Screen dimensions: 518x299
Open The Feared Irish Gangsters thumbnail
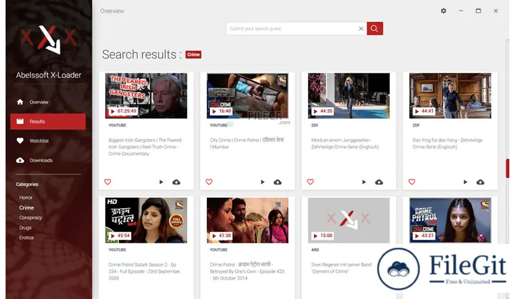(x=146, y=96)
